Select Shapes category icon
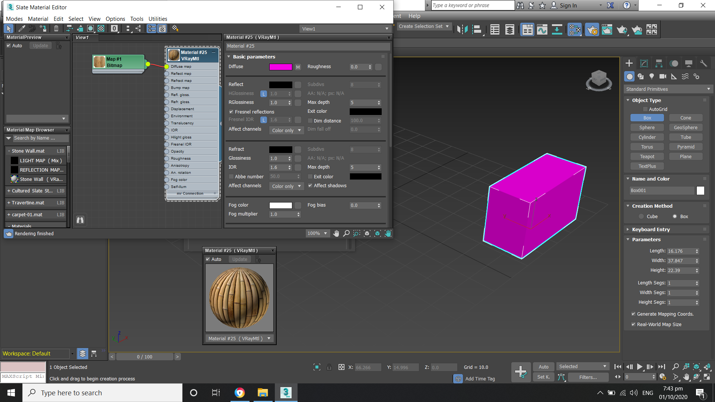The width and height of the screenshot is (715, 402). coord(641,76)
